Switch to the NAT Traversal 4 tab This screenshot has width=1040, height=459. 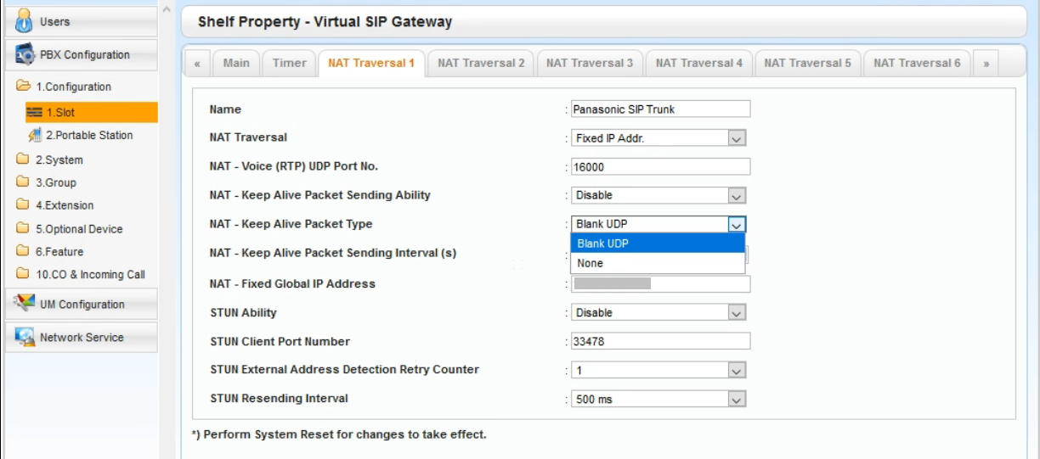[x=699, y=63]
